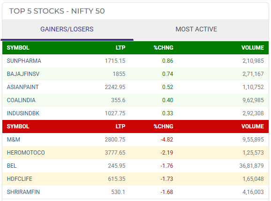Select SUNPHARMA volume 2,10,985

click(x=253, y=61)
